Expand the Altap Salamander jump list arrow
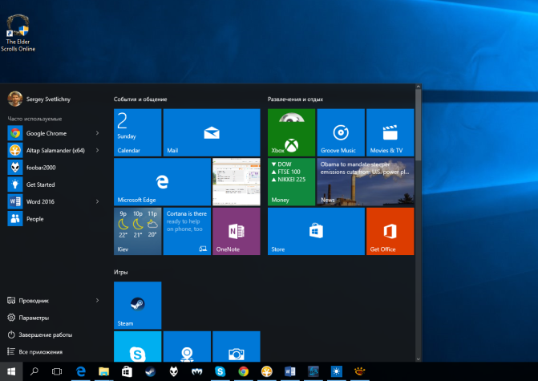 coord(98,150)
